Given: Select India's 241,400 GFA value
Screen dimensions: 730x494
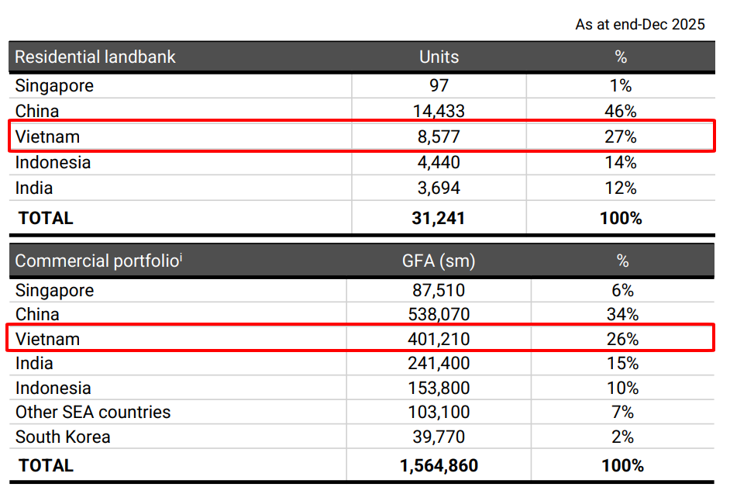Looking at the screenshot, I should pos(439,363).
